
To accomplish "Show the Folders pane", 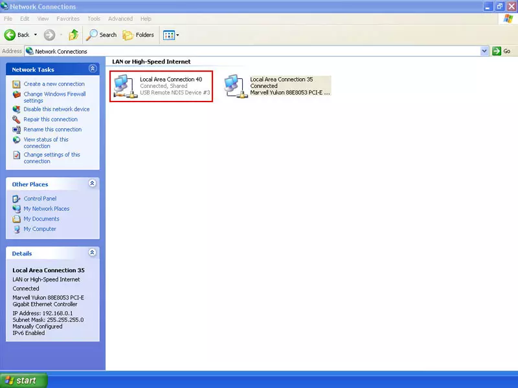I will (138, 35).
